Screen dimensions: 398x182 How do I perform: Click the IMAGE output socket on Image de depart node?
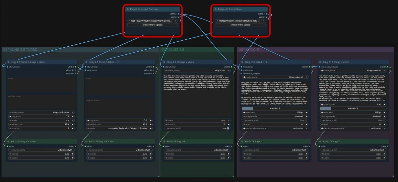coord(178,14)
